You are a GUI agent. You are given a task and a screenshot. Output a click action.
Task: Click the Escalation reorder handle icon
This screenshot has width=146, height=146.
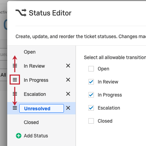click(x=15, y=94)
